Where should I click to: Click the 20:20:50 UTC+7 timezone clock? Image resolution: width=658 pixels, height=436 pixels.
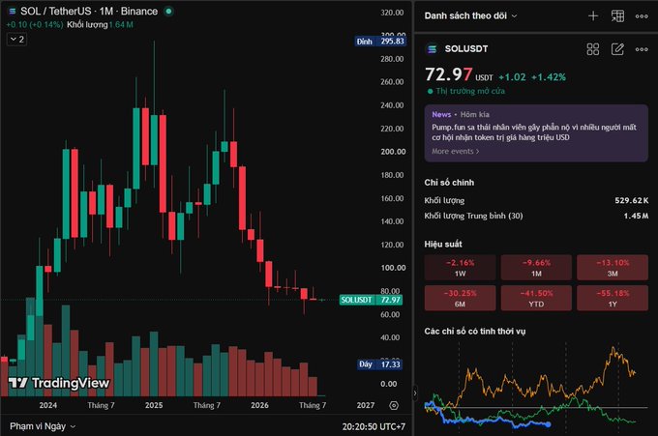click(x=374, y=426)
